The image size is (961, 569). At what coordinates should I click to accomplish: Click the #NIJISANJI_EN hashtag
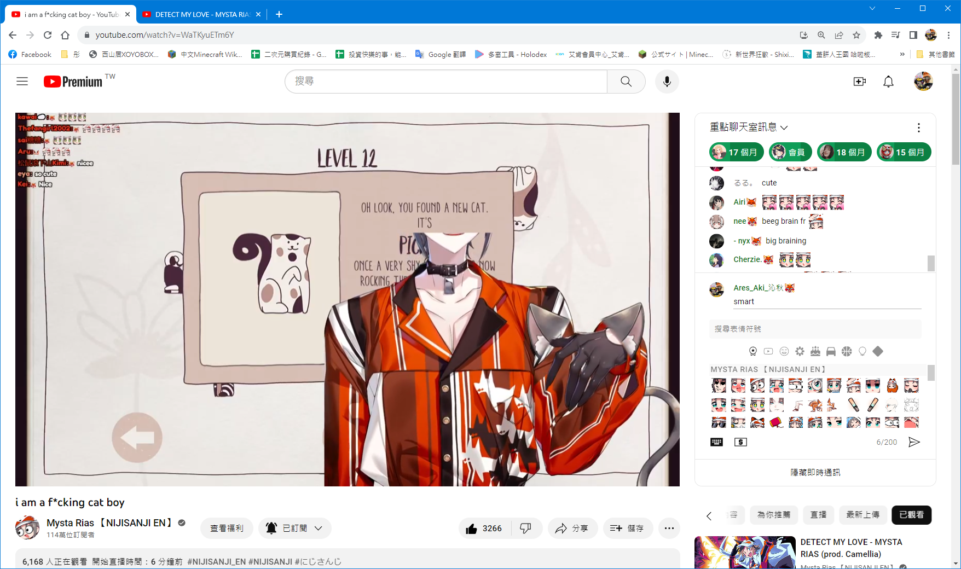click(x=217, y=562)
